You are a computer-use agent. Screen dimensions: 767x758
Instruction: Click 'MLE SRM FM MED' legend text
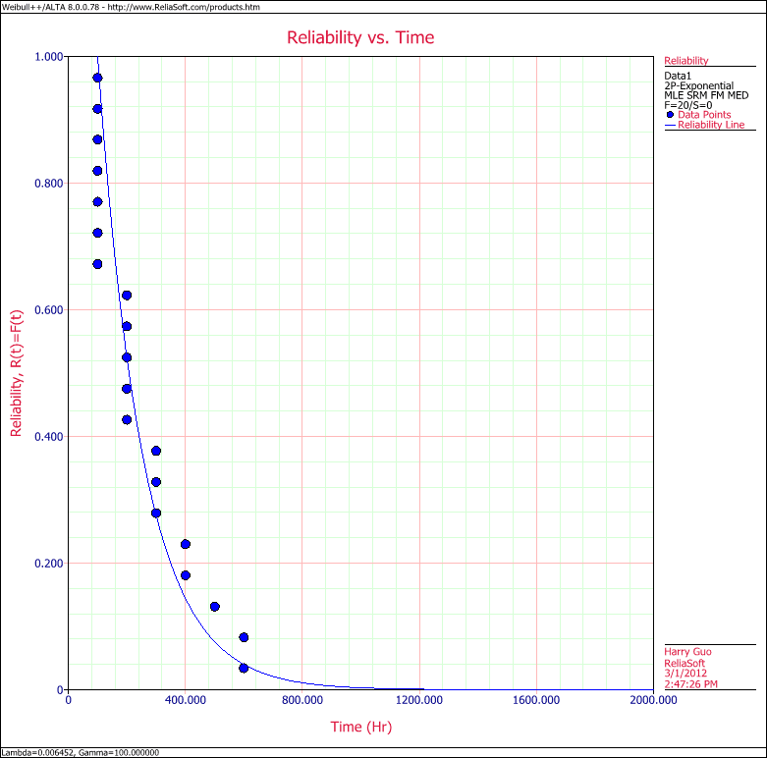point(706,95)
